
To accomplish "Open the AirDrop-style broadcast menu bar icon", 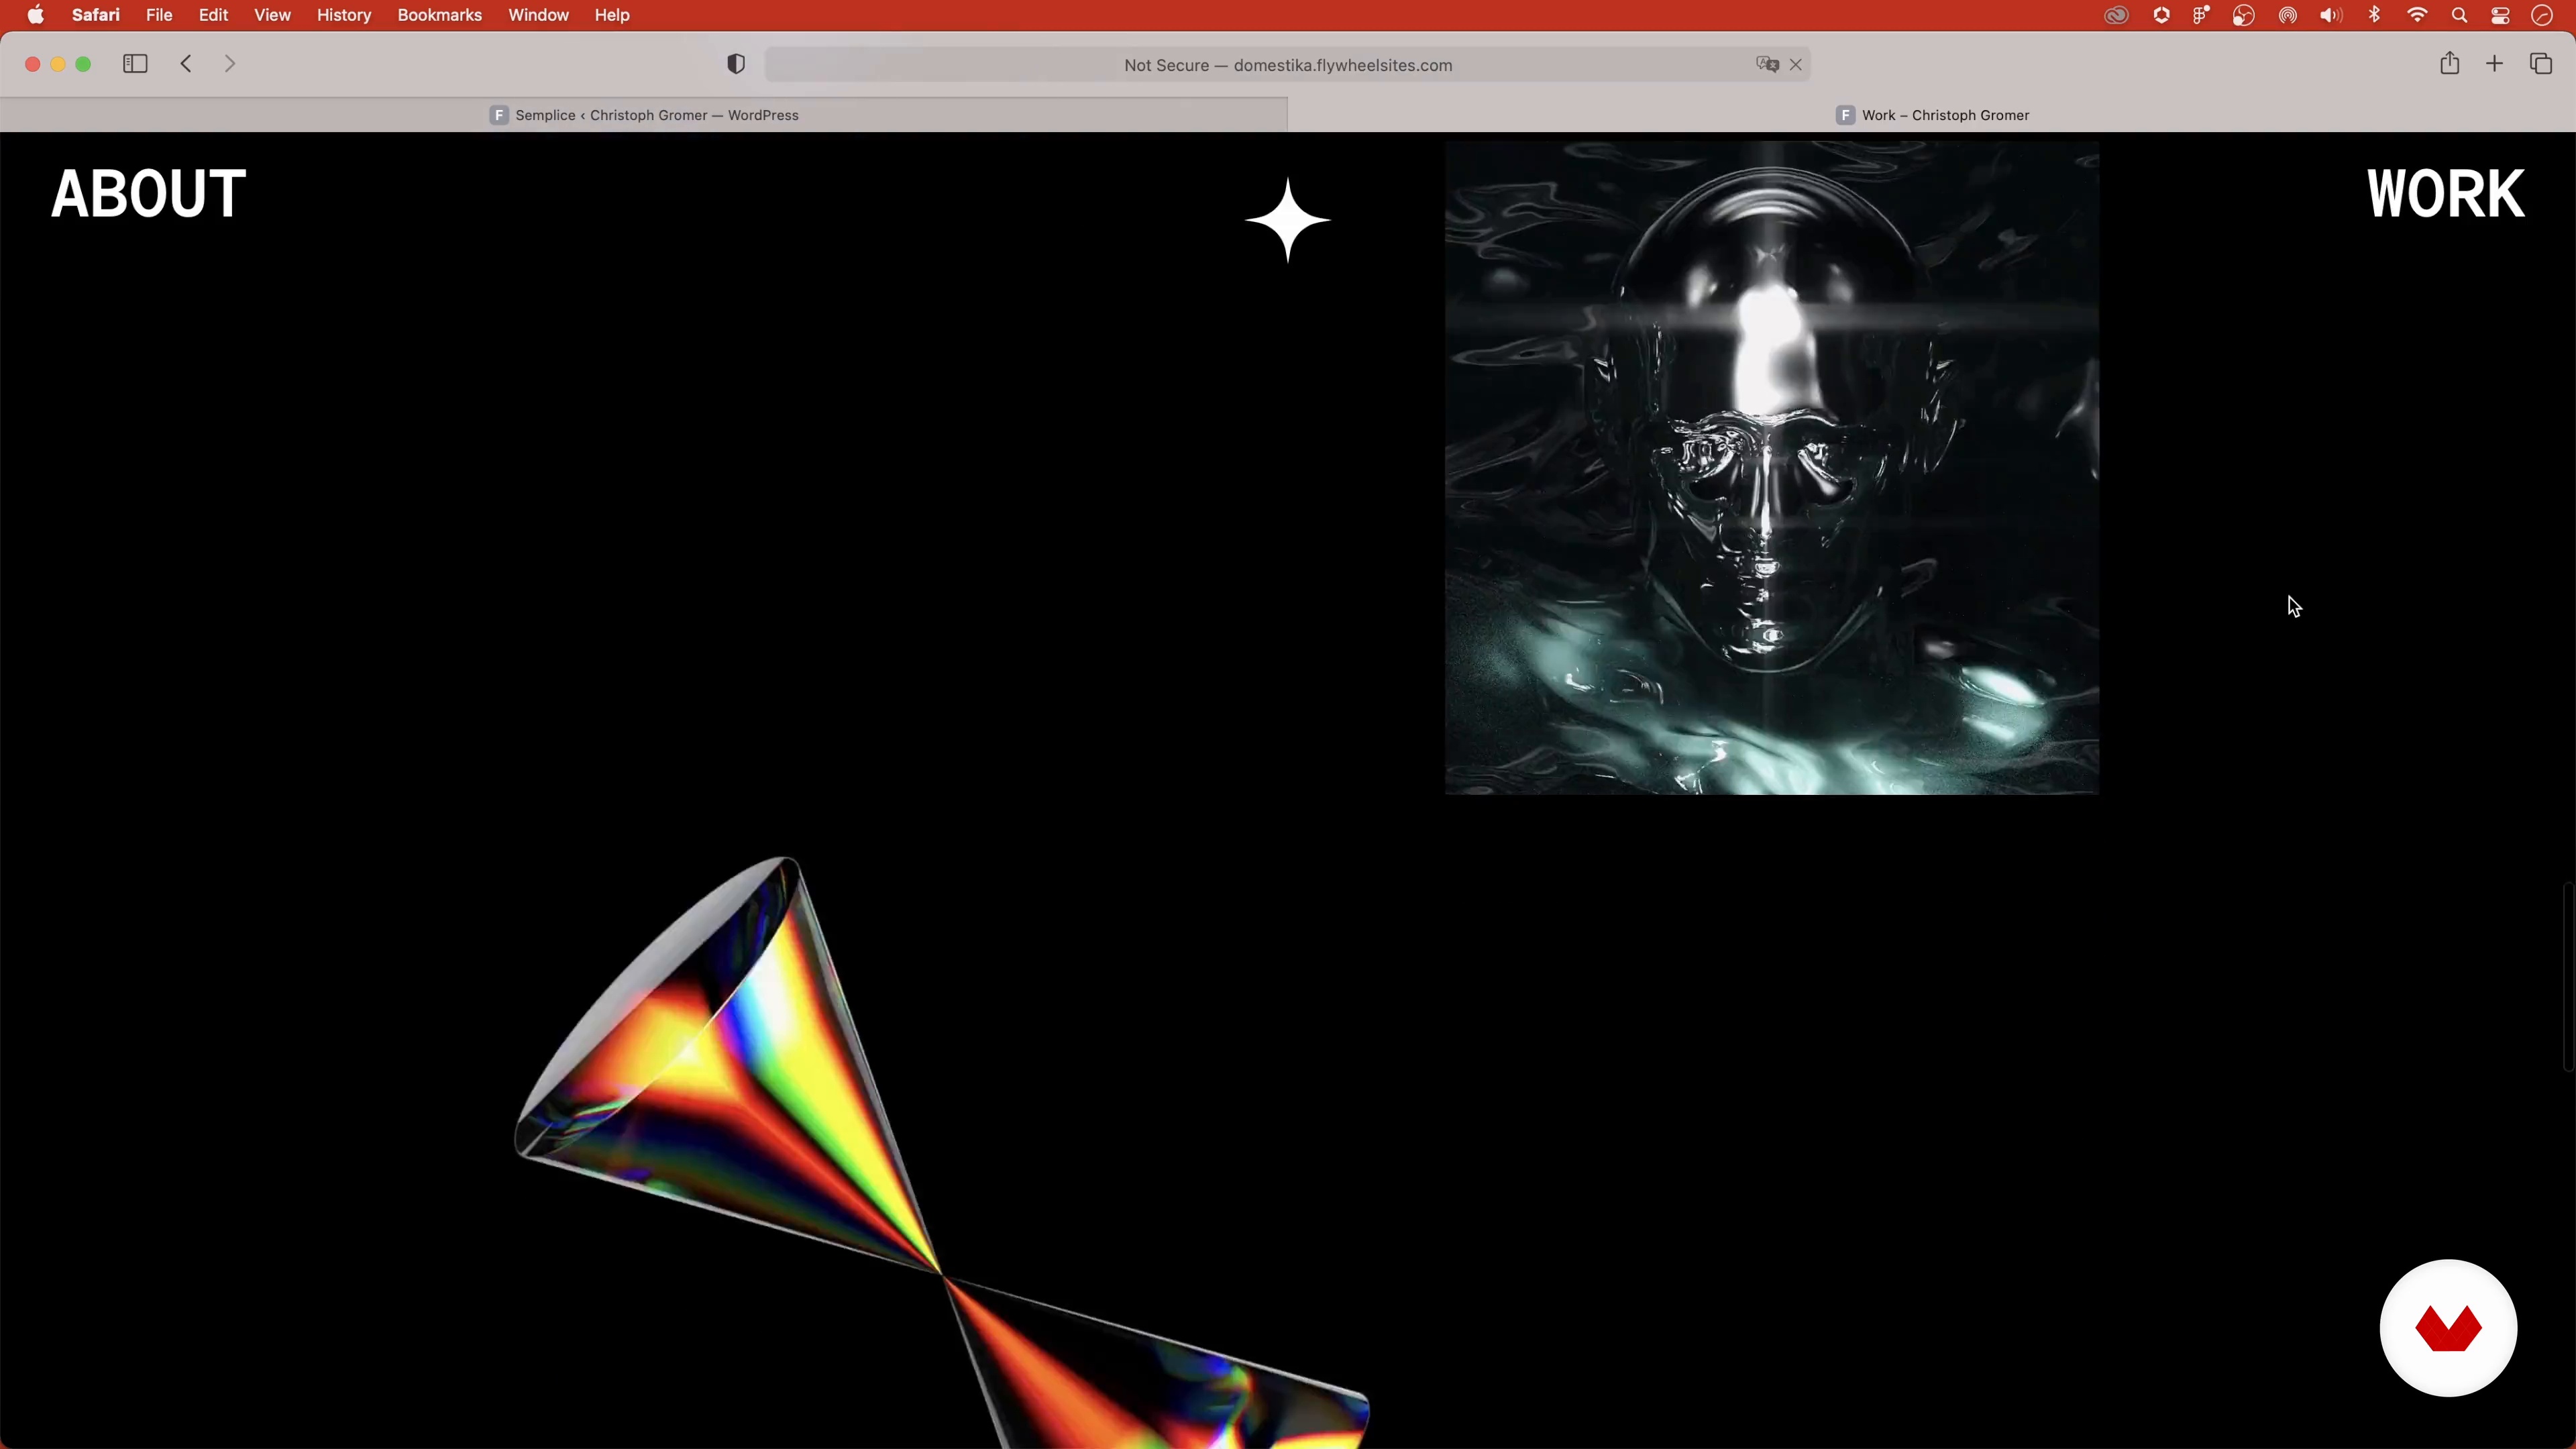I will pyautogui.click(x=2287, y=15).
